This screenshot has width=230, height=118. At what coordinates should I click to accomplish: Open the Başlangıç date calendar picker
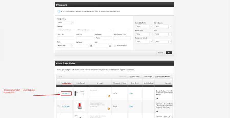pyautogui.click(x=91, y=46)
